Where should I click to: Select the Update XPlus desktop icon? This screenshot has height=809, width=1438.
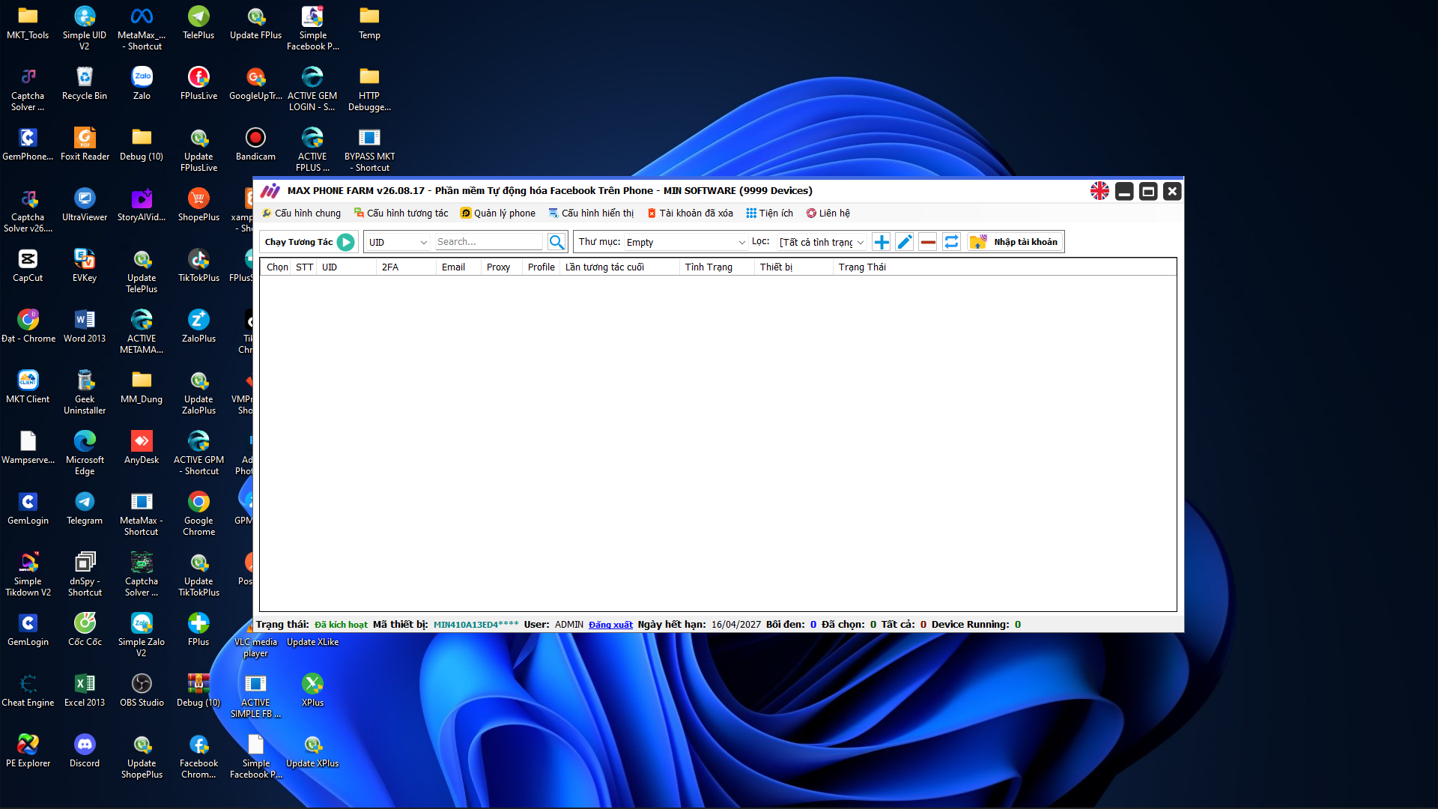click(312, 751)
